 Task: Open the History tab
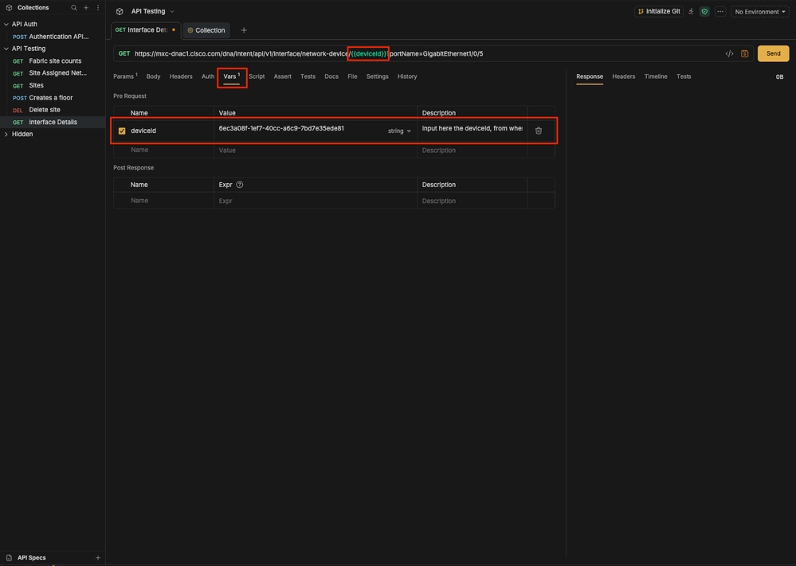click(x=407, y=76)
